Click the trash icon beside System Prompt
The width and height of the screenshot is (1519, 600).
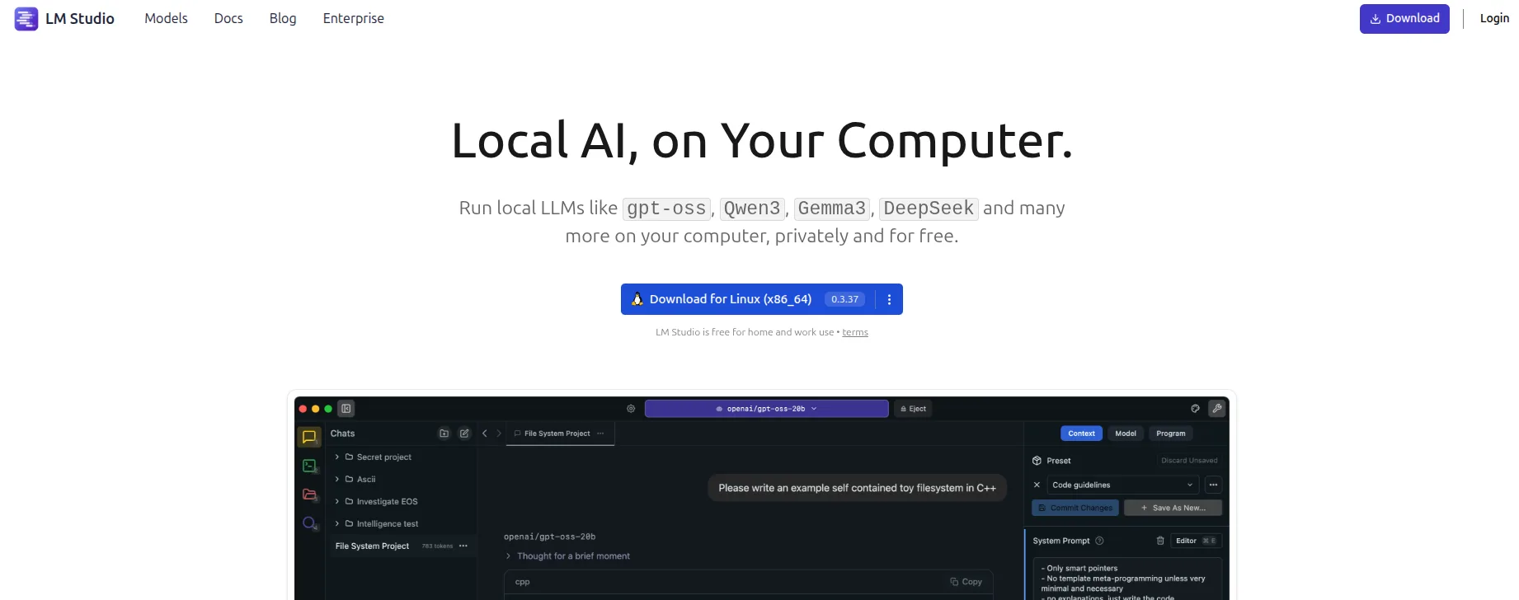[x=1160, y=541]
